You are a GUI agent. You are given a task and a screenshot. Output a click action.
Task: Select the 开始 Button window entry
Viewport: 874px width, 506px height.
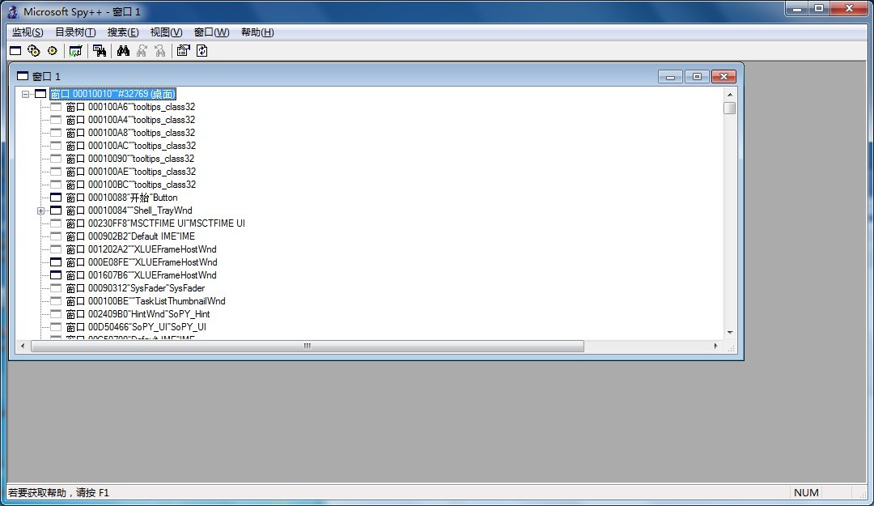(121, 198)
